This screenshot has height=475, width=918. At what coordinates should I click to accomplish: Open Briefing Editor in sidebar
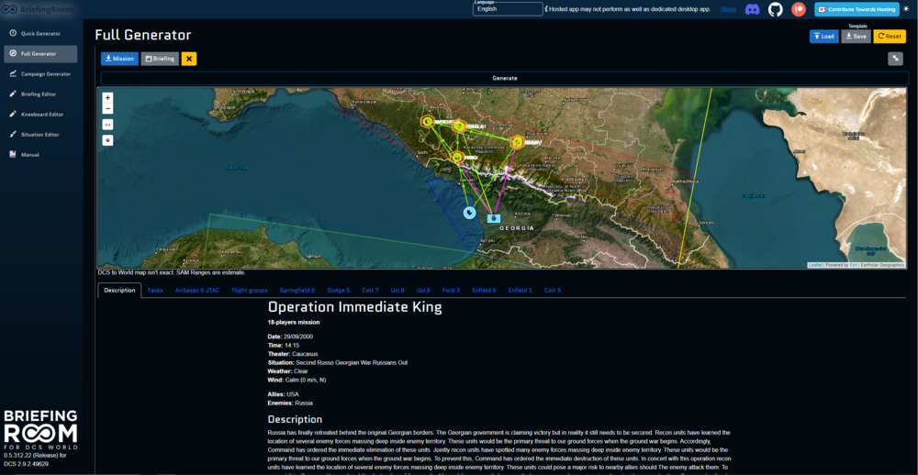[x=40, y=94]
